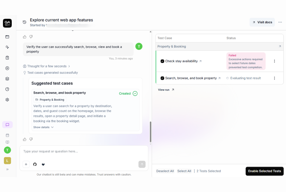Click the history icon beside the run title
Screen dimensions: 286x192
(x=24, y=22)
